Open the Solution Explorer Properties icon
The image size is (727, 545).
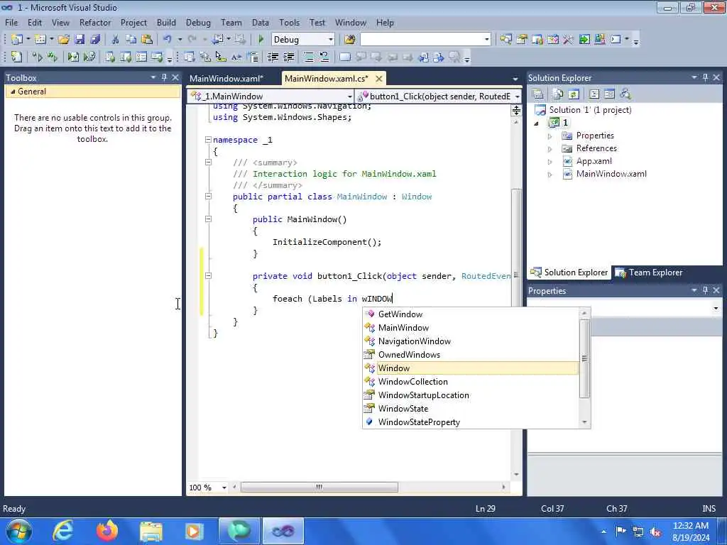[538, 94]
